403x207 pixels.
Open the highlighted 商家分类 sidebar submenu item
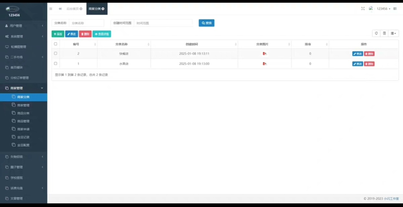(x=23, y=97)
